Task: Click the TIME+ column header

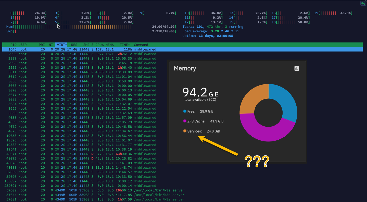Action: pyautogui.click(x=125, y=45)
